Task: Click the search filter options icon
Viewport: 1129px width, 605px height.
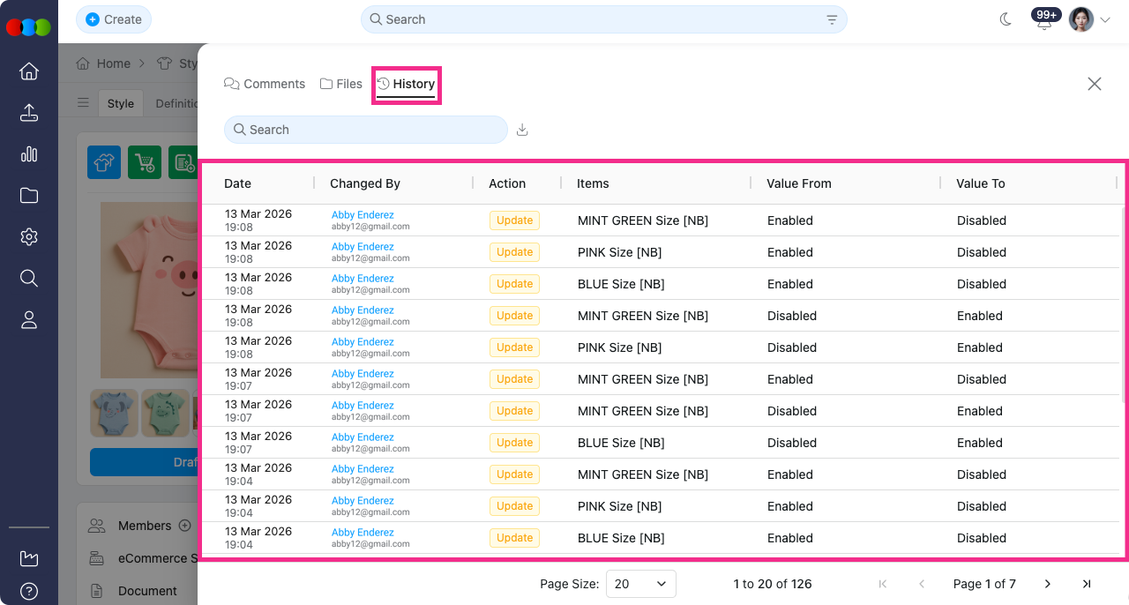Action: (832, 19)
